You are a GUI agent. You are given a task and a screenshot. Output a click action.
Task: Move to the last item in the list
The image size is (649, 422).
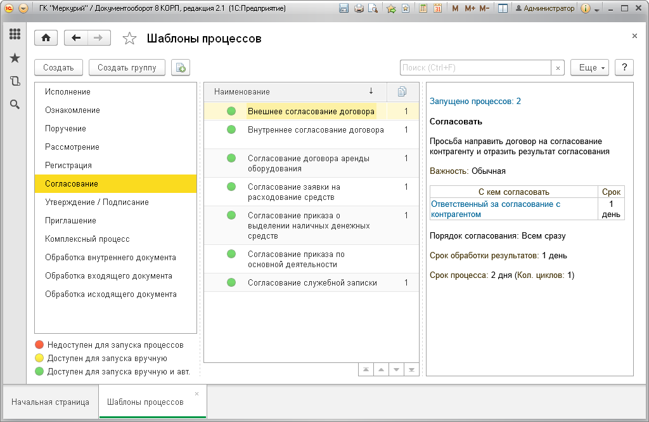coord(411,369)
